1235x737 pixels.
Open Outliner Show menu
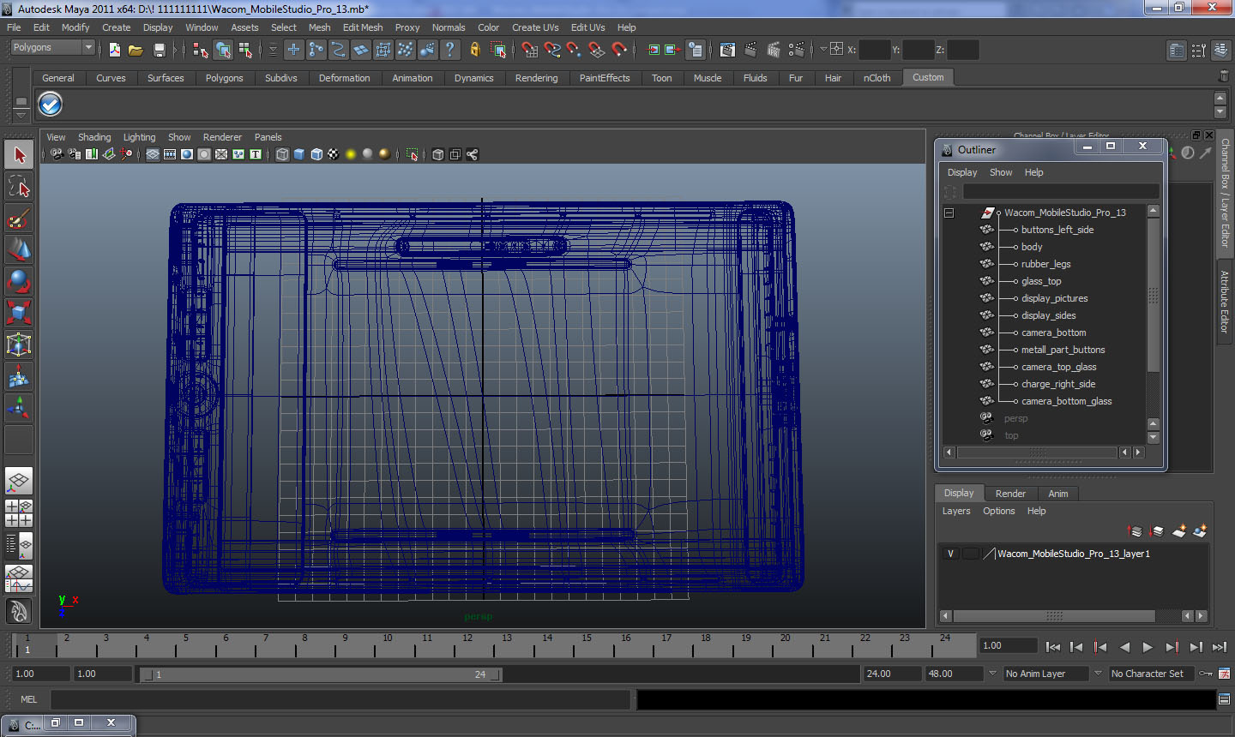[1001, 172]
